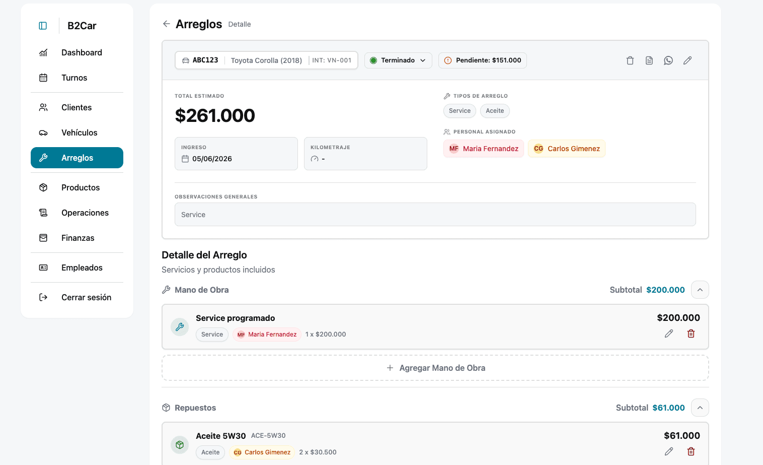Collapse the Repuestos section
763x465 pixels.
pos(700,408)
